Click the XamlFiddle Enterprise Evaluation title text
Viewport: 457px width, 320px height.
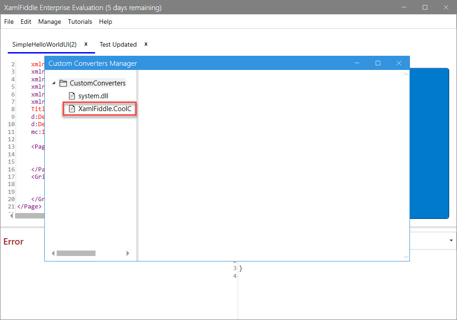pyautogui.click(x=83, y=8)
